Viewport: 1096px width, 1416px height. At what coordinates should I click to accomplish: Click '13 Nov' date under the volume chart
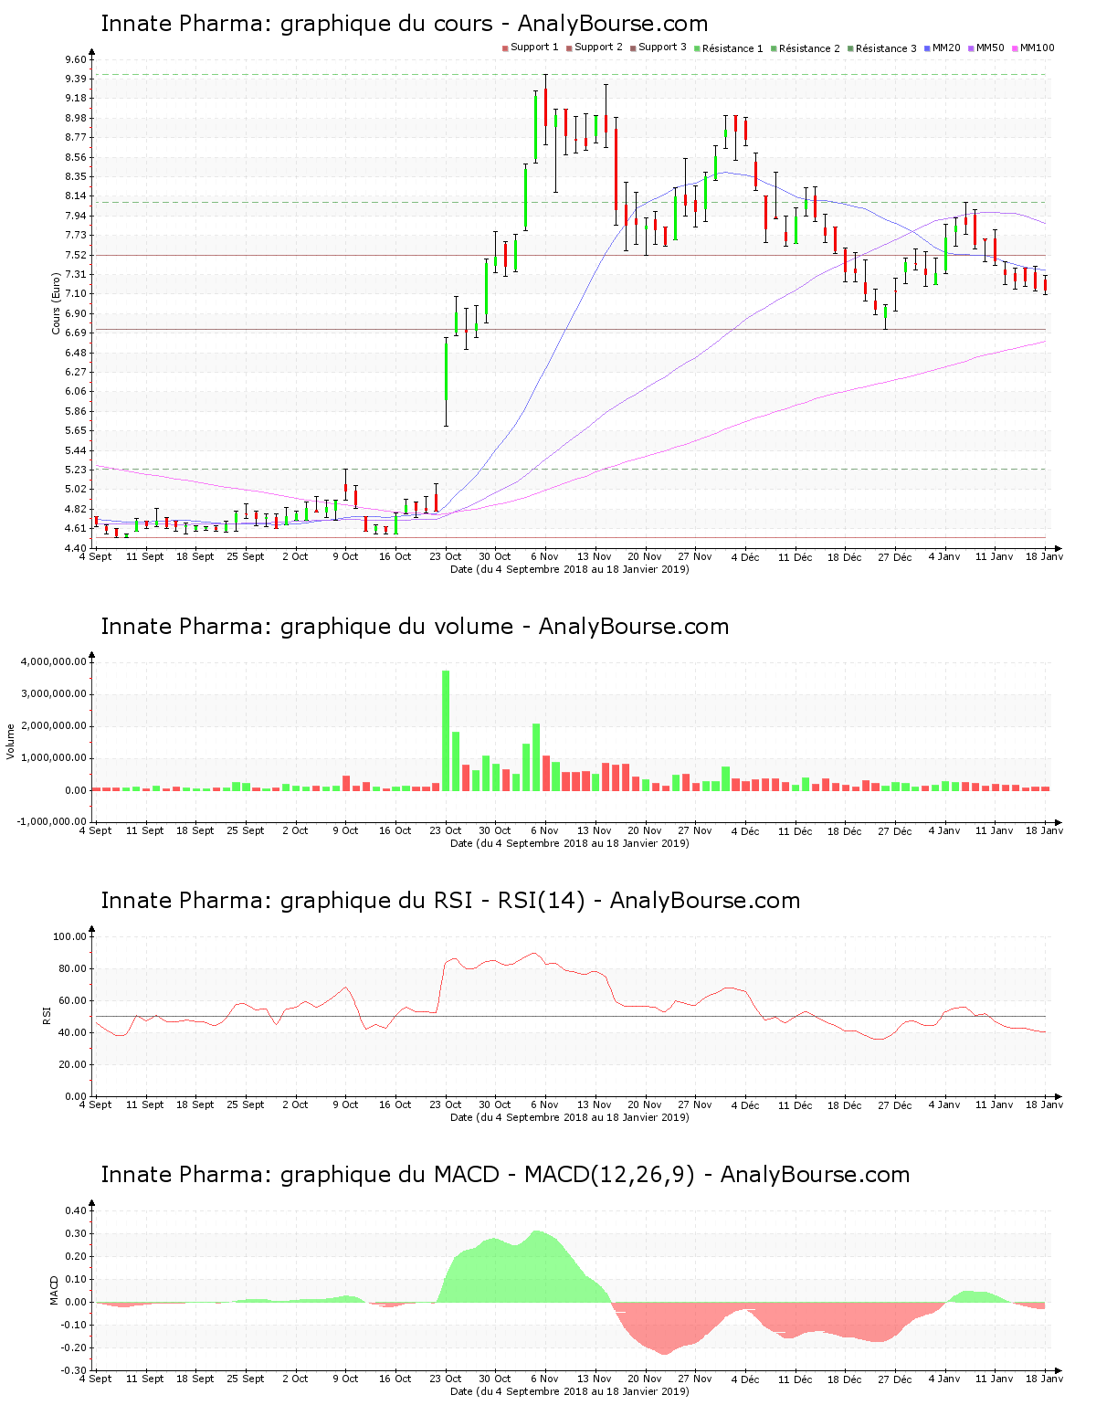[x=595, y=830]
